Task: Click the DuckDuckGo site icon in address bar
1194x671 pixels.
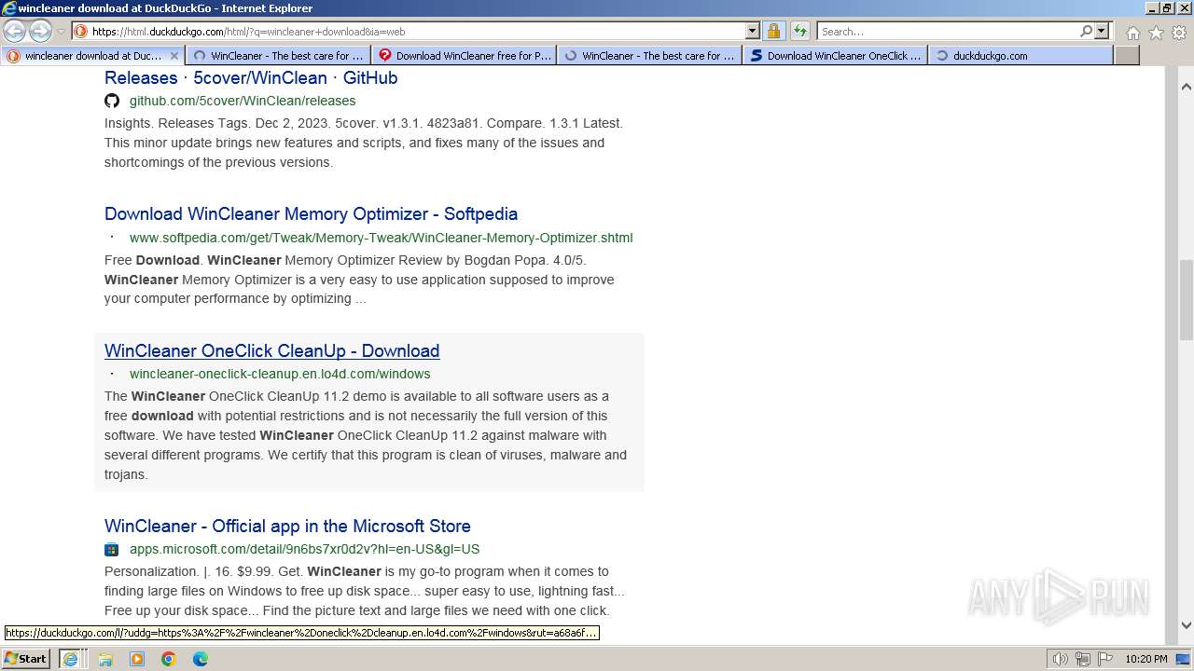Action: [81, 32]
